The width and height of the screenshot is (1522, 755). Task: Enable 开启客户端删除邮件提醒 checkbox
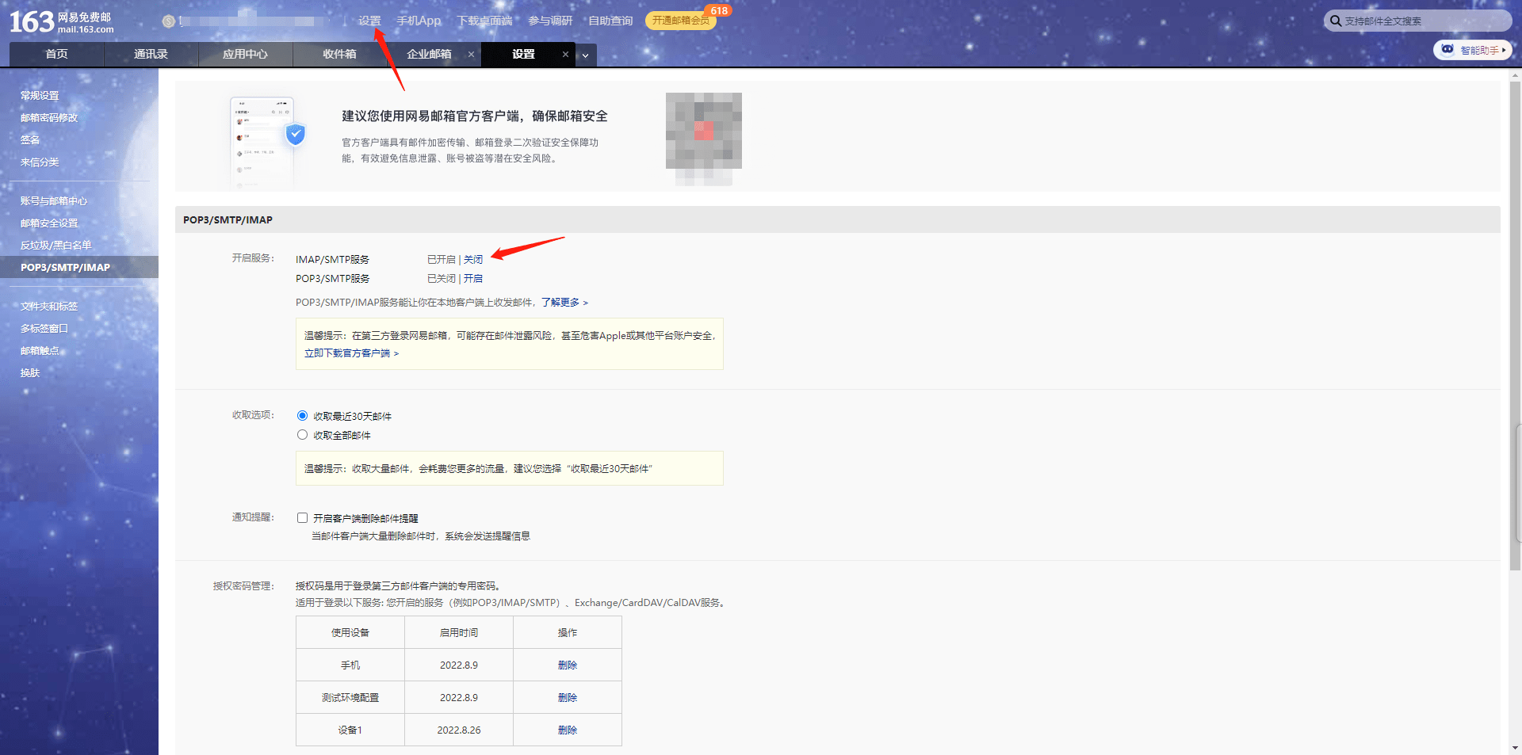click(x=302, y=518)
